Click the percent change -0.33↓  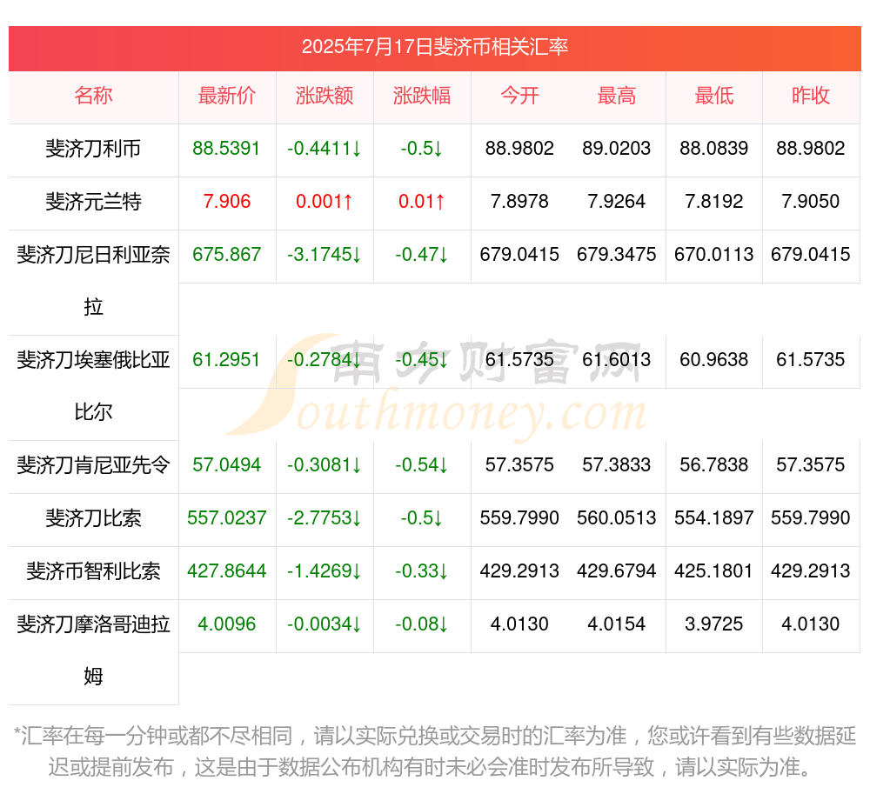(422, 571)
